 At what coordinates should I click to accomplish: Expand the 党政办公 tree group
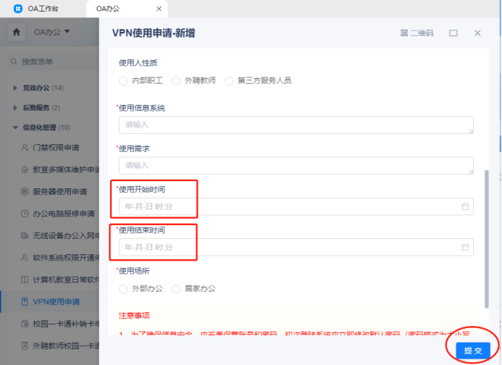(x=16, y=88)
